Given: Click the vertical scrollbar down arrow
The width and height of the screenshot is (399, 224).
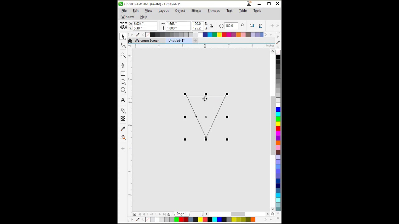Looking at the screenshot, I should tap(272, 209).
